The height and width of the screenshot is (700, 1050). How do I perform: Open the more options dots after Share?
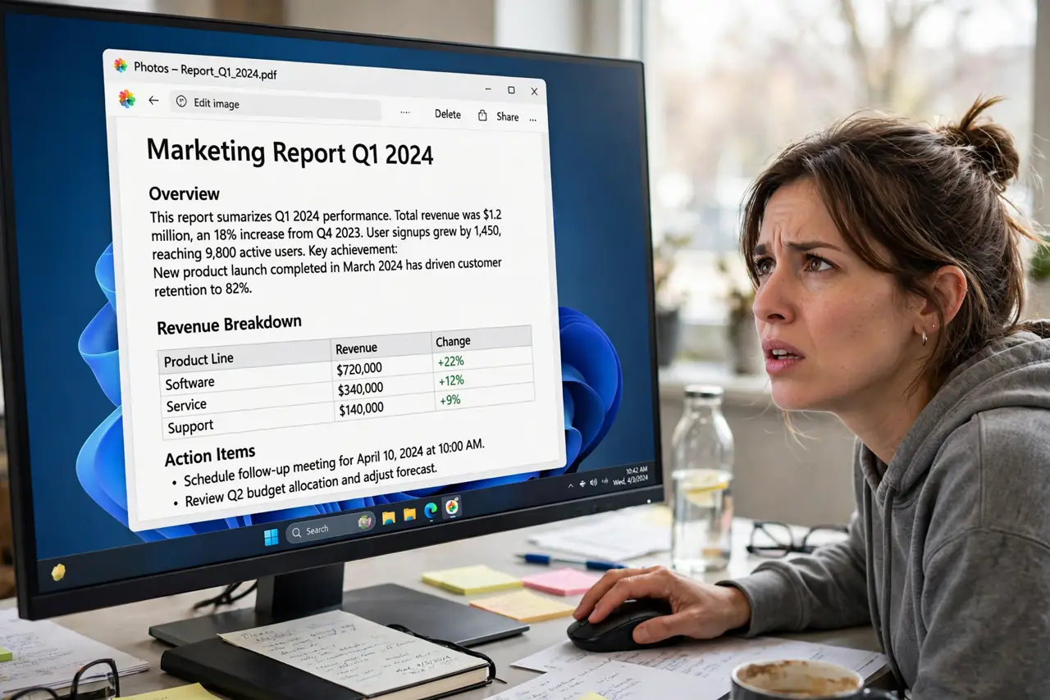[533, 119]
